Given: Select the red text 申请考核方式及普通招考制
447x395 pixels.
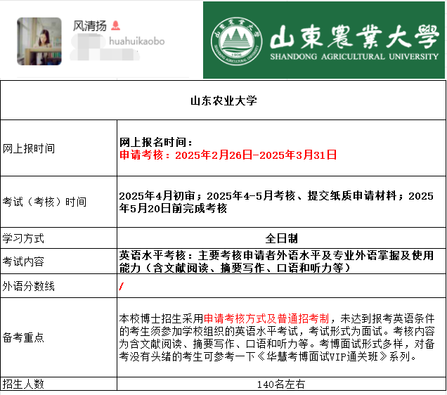Looking at the screenshot, I should point(266,318).
